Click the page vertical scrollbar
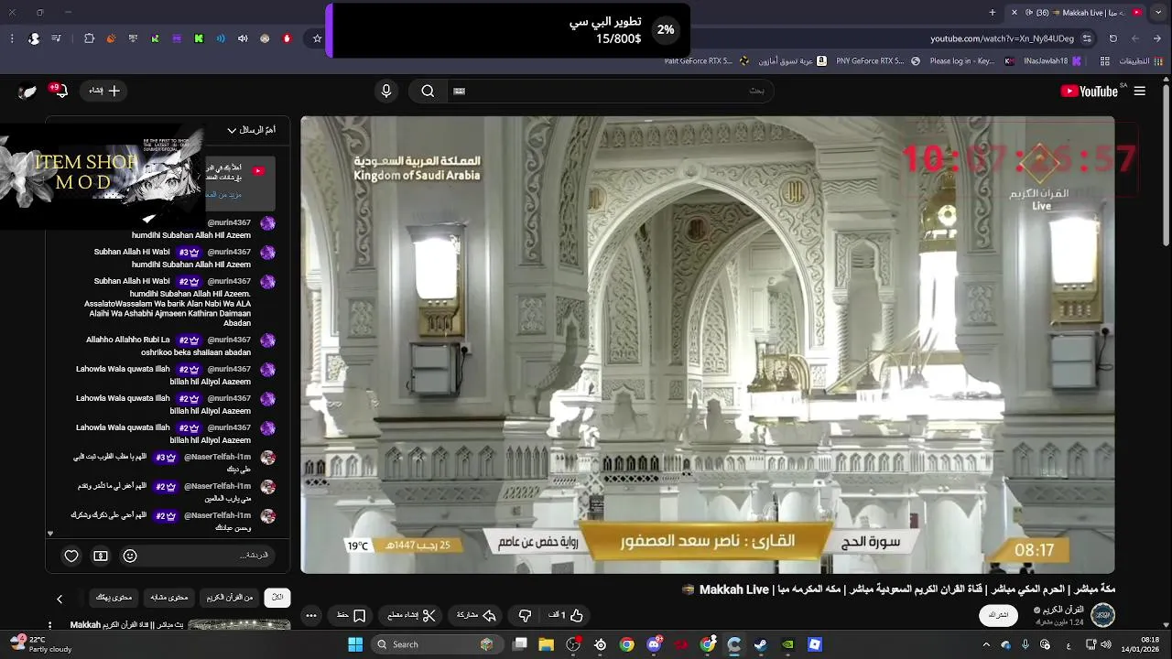 coord(1167,165)
